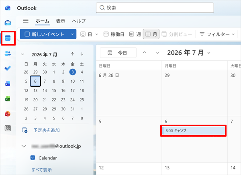Click the day 5 cell in month grid
This screenshot has width=241, height=175.
(x=129, y=139)
